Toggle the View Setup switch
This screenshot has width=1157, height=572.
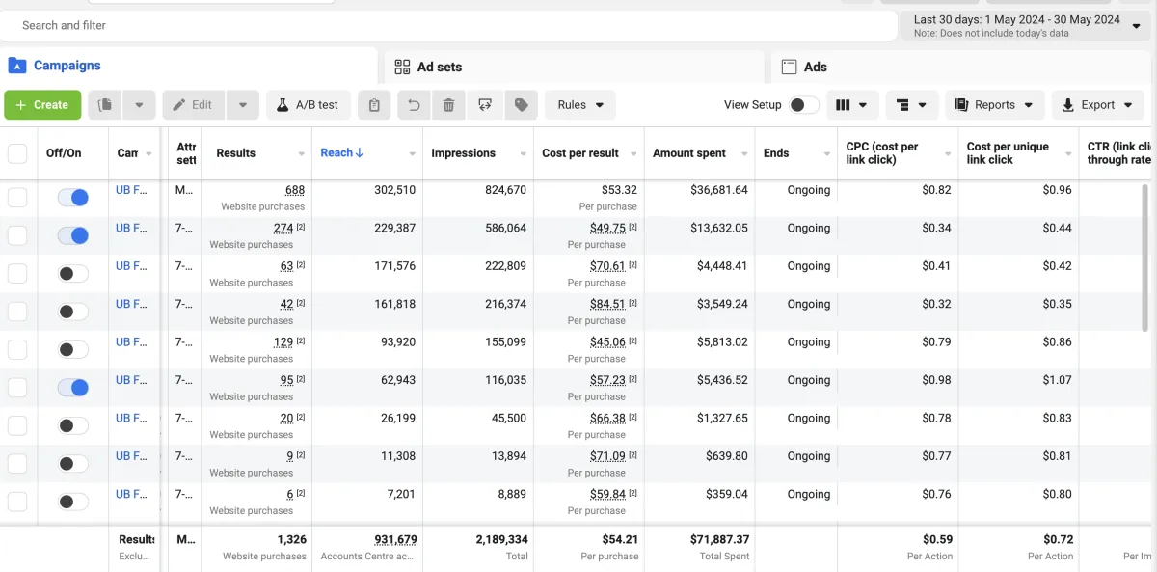coord(803,105)
